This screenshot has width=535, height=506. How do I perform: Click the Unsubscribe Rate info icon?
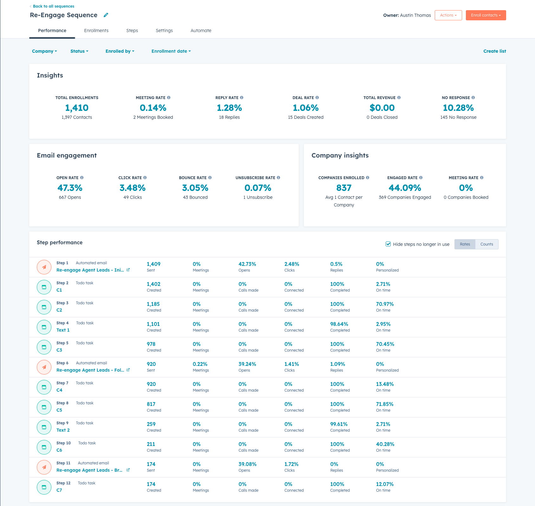[x=278, y=178]
